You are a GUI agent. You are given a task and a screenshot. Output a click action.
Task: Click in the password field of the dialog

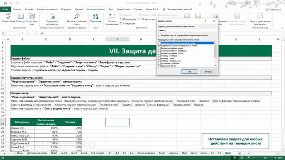pyautogui.click(x=187, y=30)
